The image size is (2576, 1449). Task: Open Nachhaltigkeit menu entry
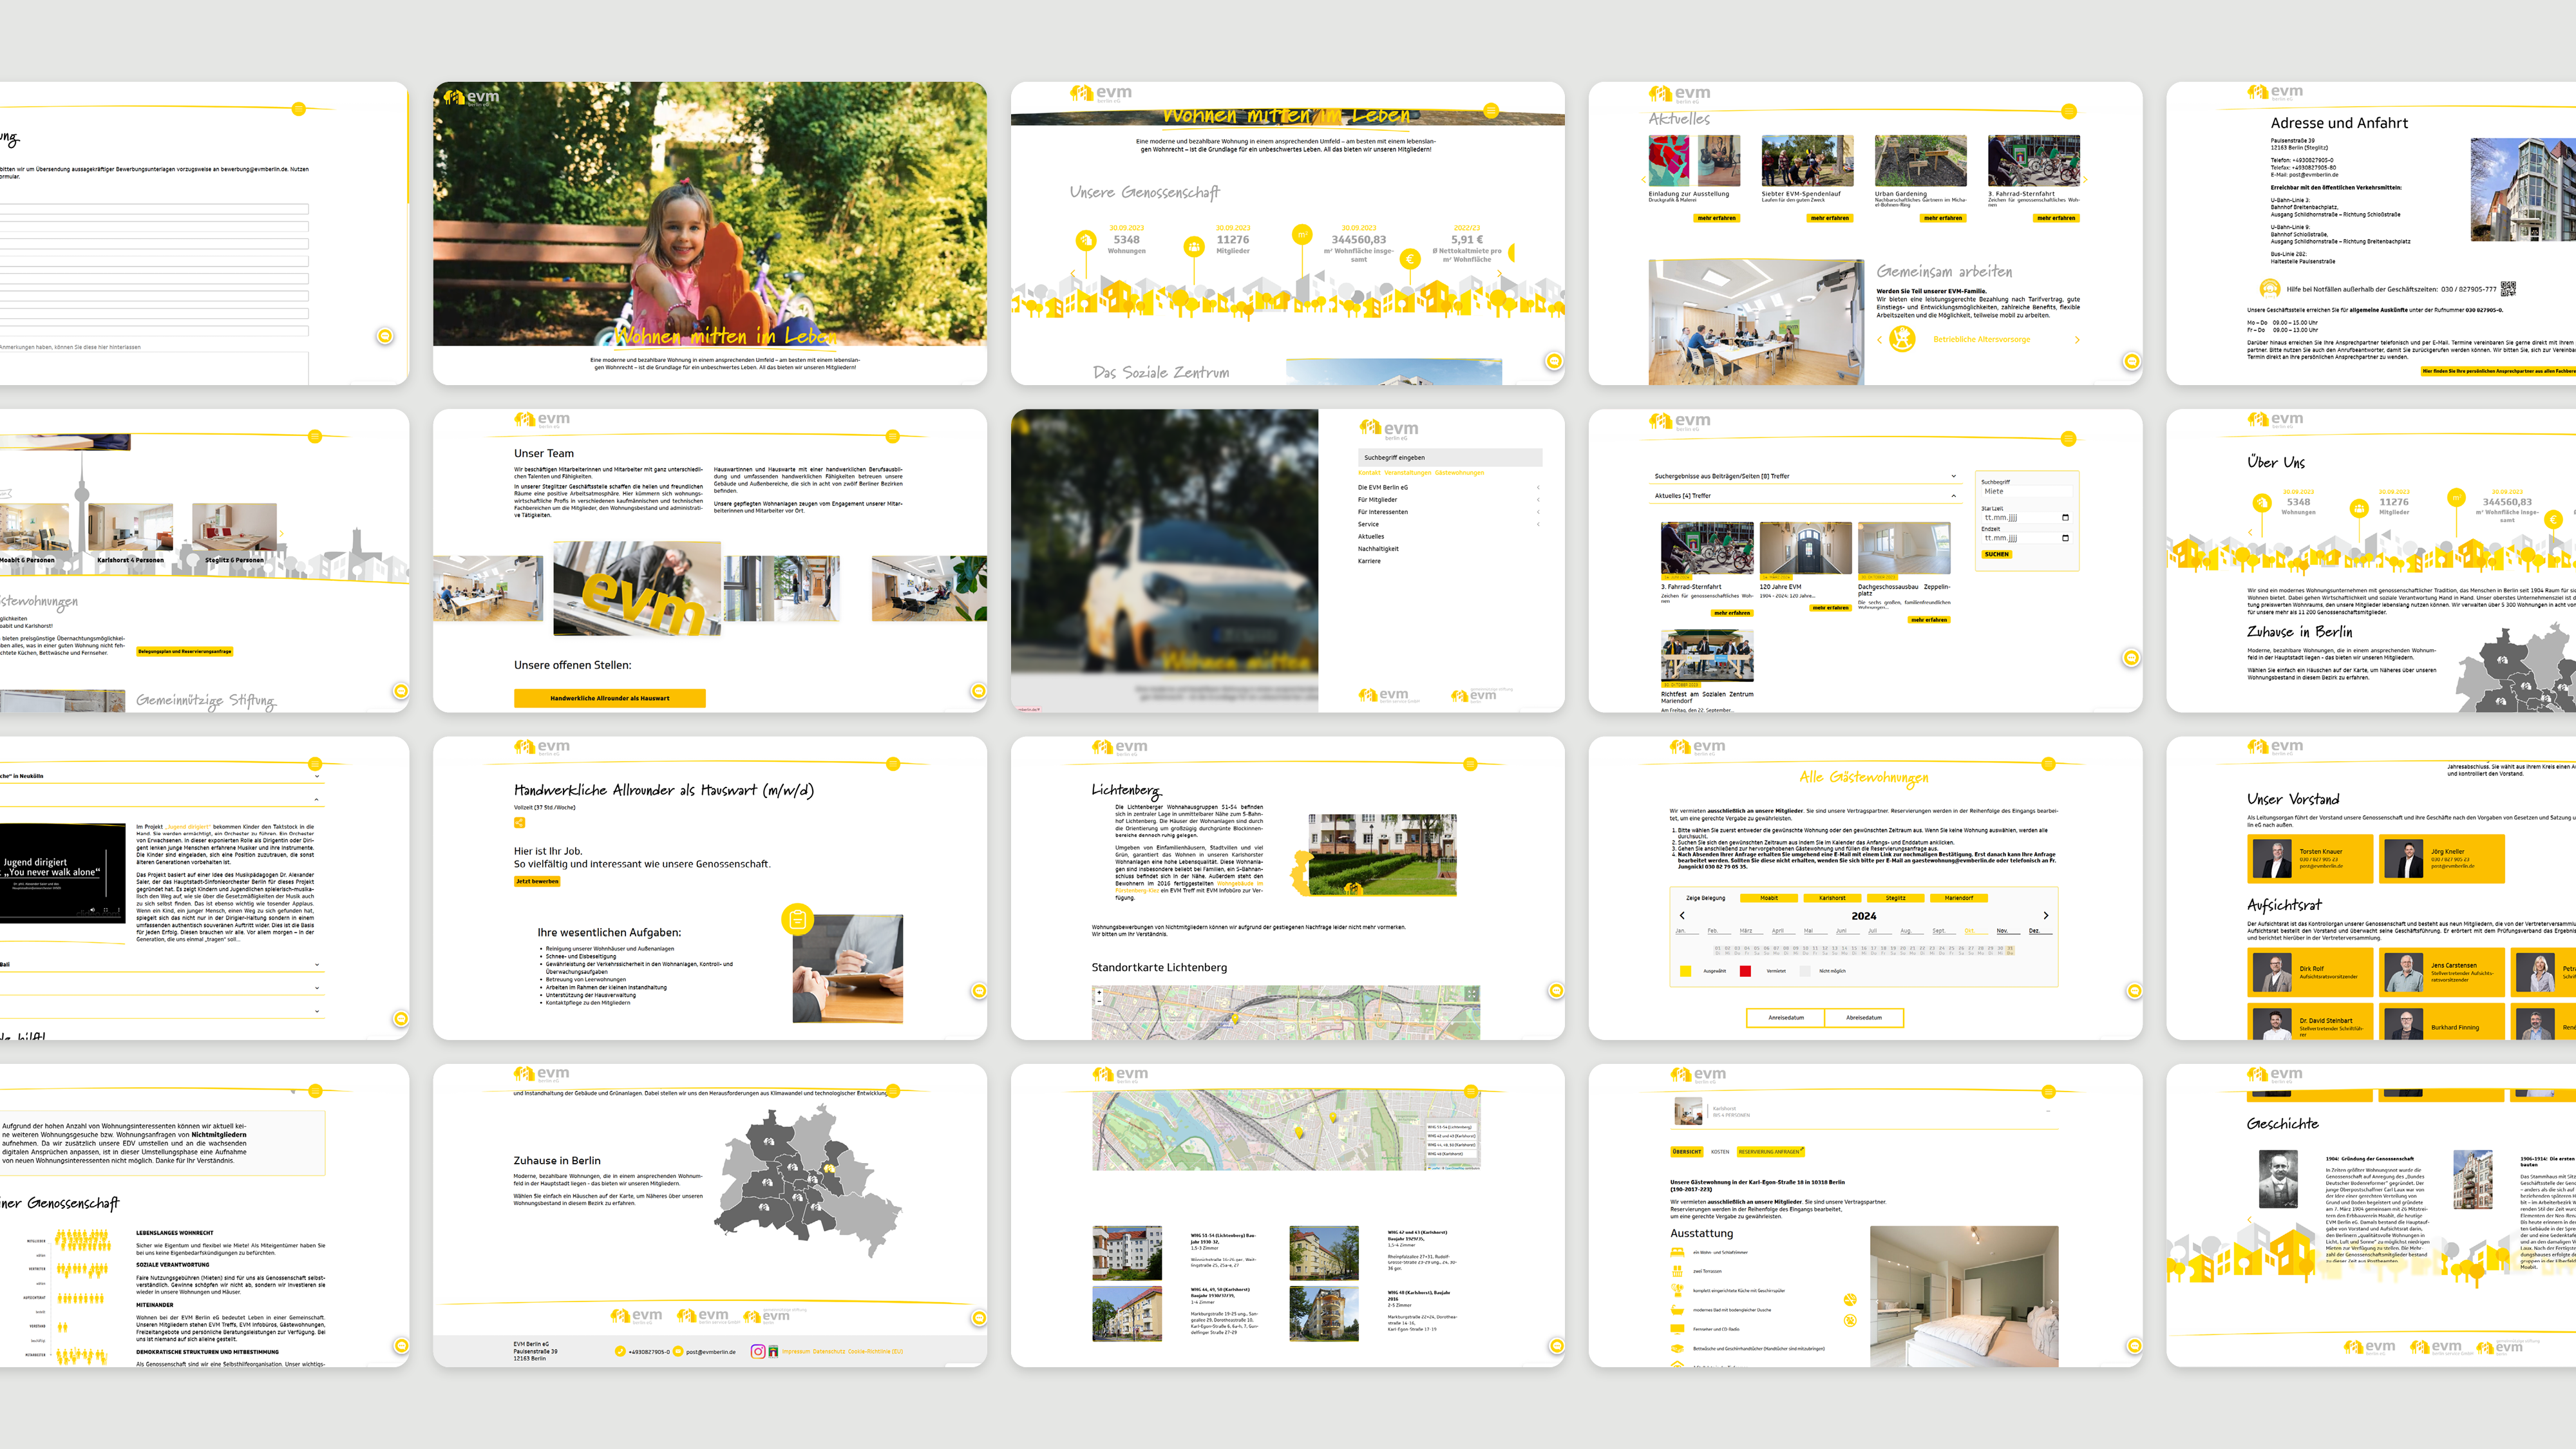(x=1378, y=548)
